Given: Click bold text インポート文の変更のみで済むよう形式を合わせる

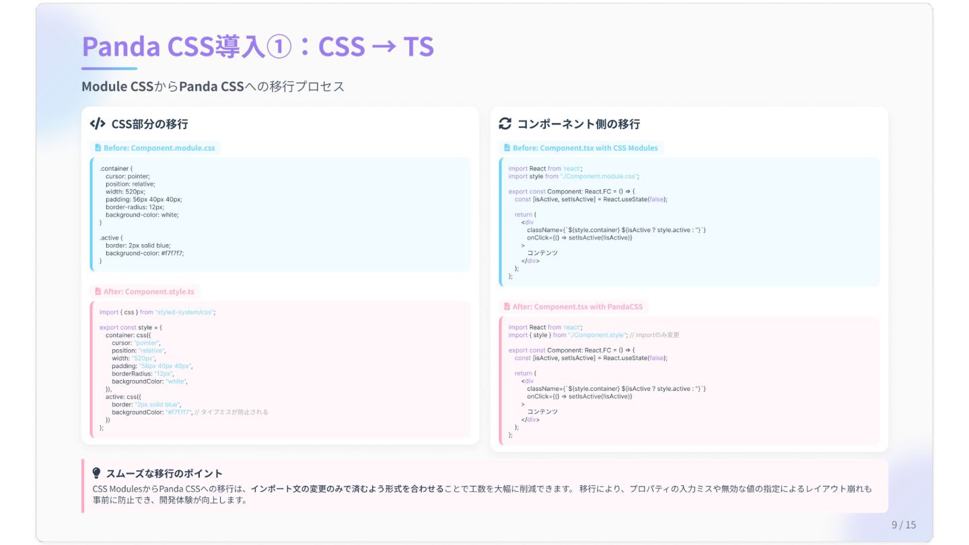Looking at the screenshot, I should [x=347, y=489].
